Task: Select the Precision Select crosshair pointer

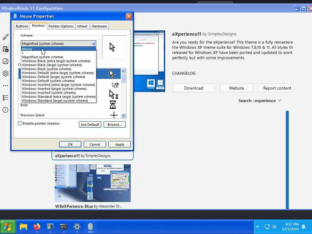Action: [x=114, y=115]
